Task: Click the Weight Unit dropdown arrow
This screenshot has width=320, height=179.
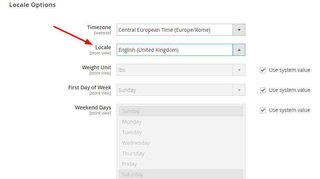Action: pos(239,70)
